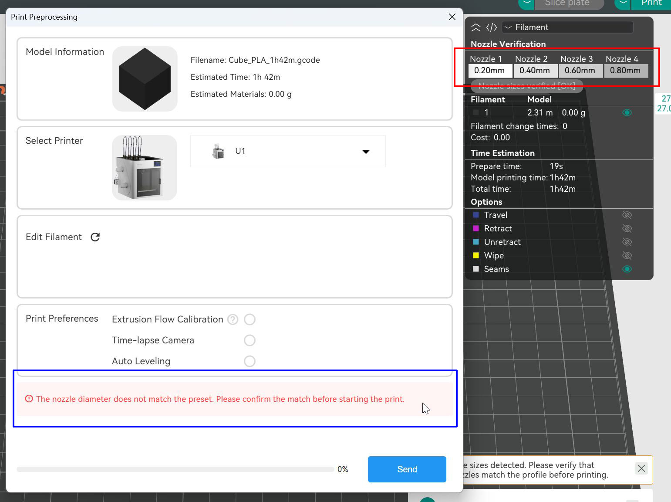Screen dimensions: 671x502
Task: Open dropdown arrow beside Print button
Action: [623, 3]
